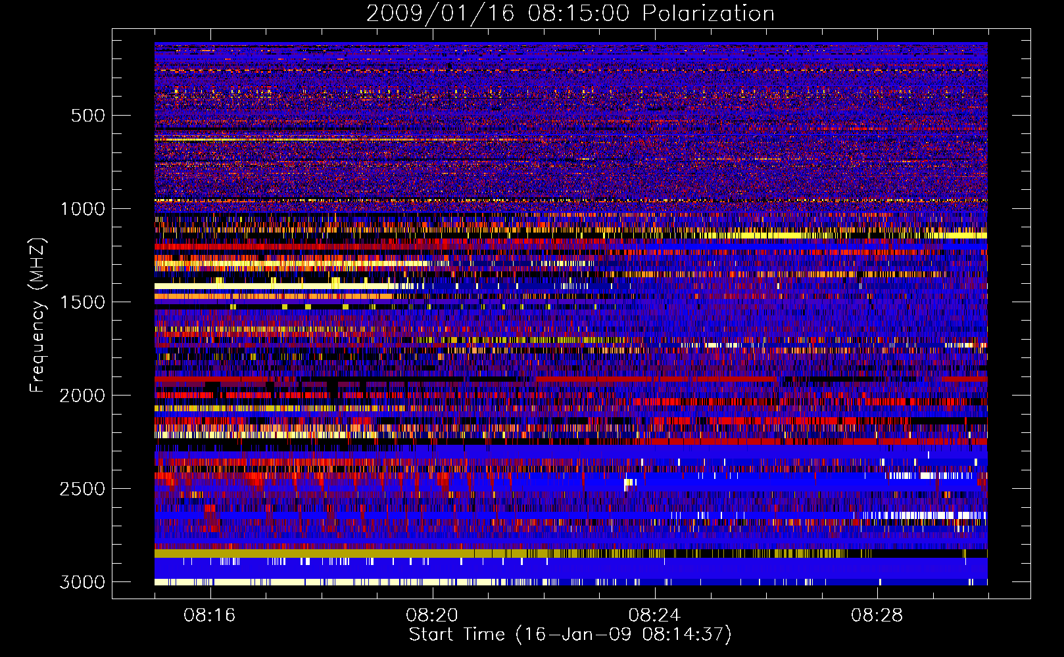This screenshot has width=1064, height=657.
Task: Click the 2000 frequency tick label
Action: [82, 396]
